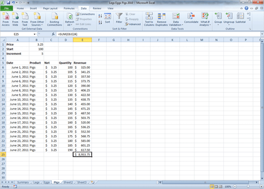Viewport: 264px width, 189px height.
Task: Select column E header
Action: click(x=82, y=40)
